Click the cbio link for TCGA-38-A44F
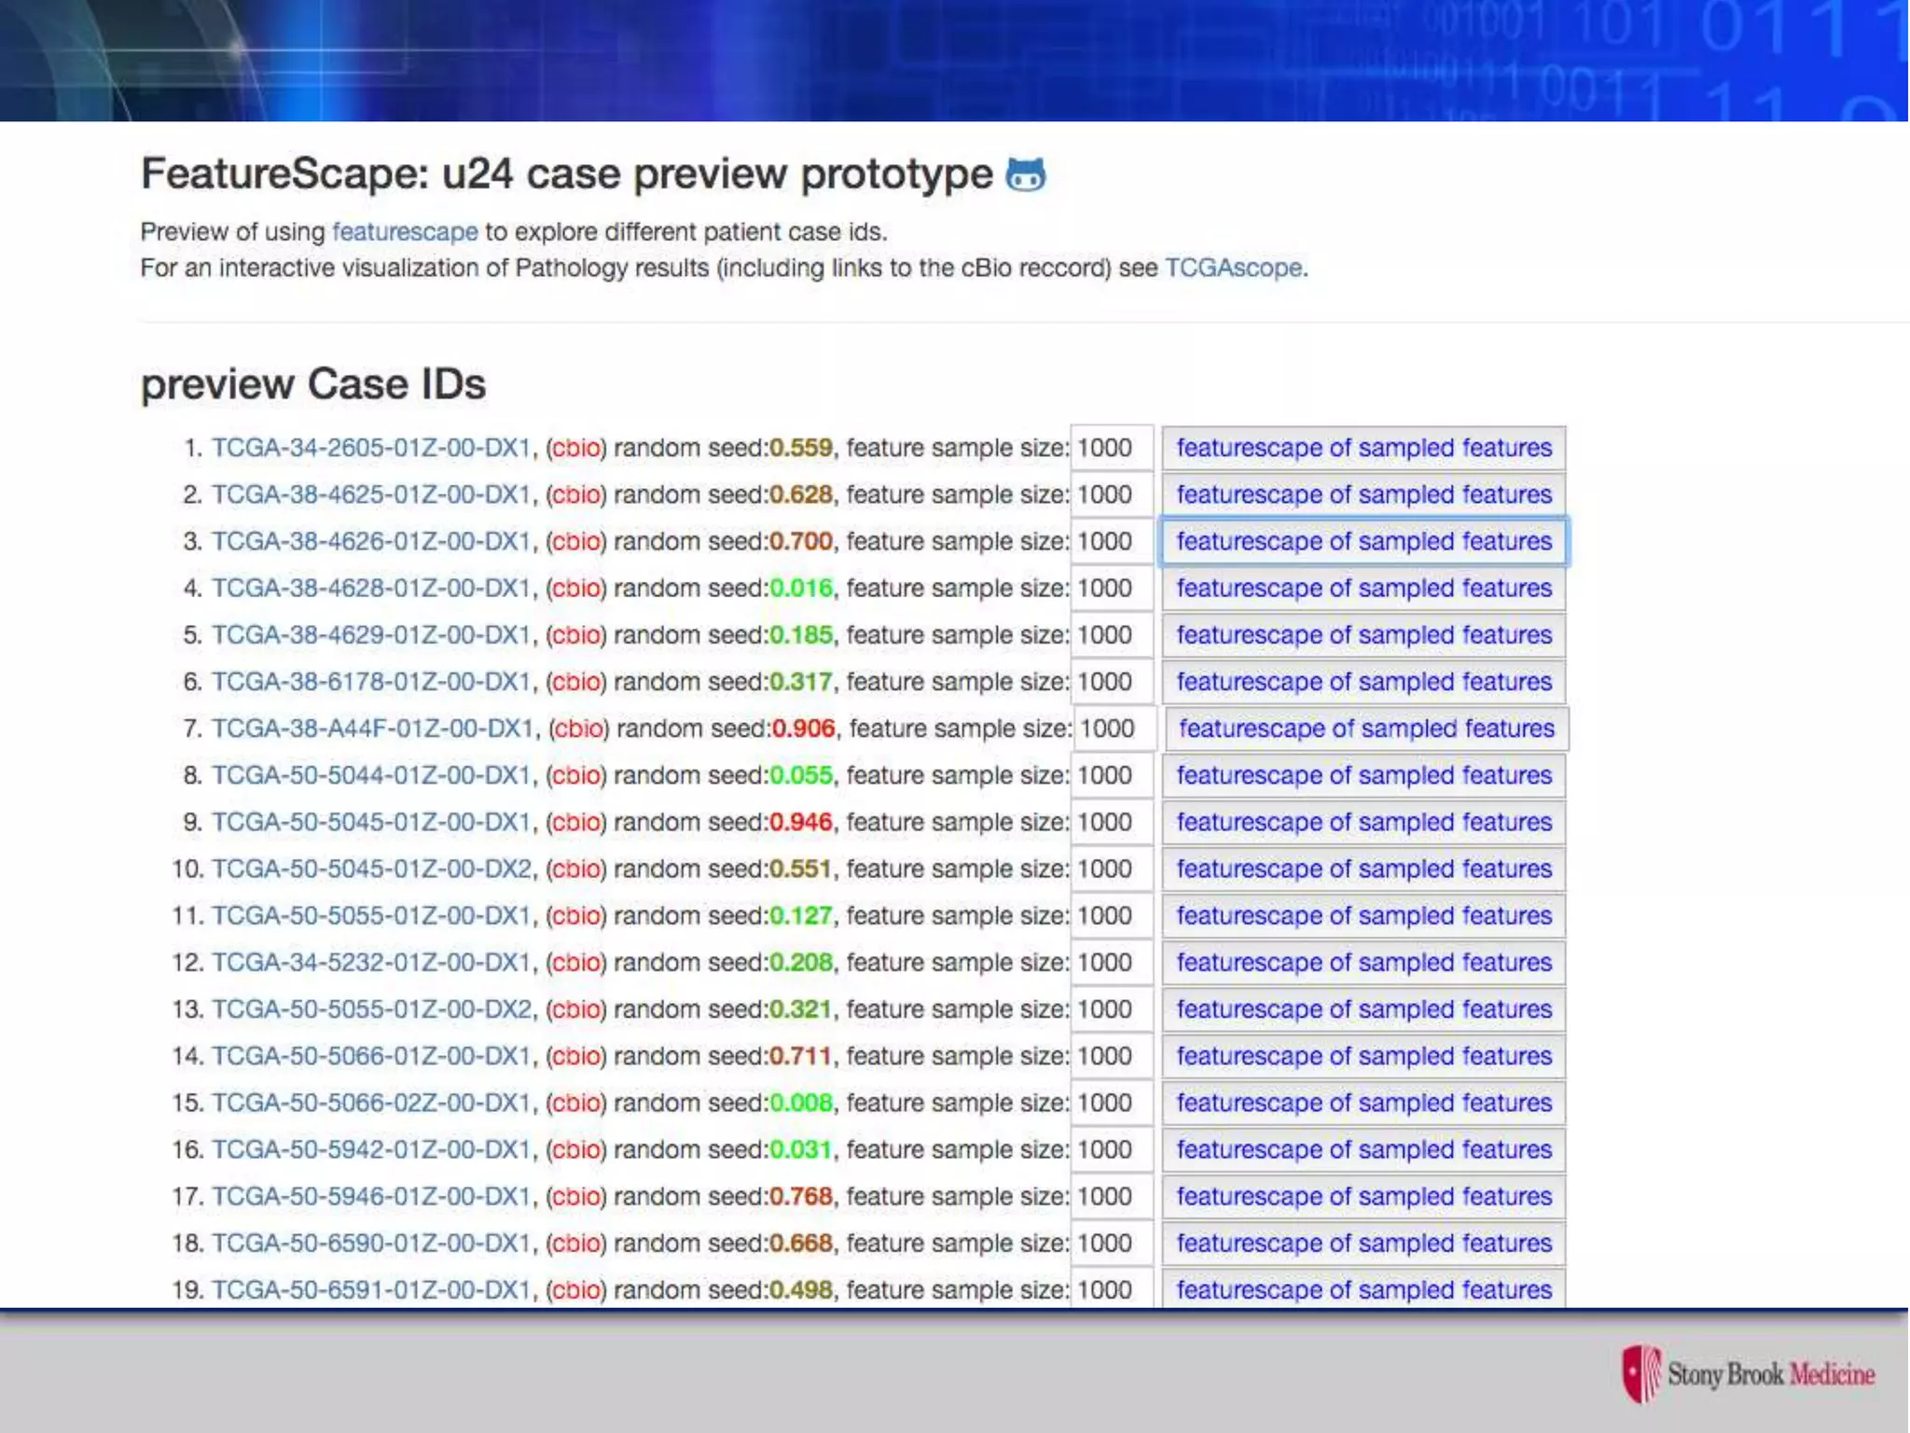The width and height of the screenshot is (1910, 1433). pos(578,729)
